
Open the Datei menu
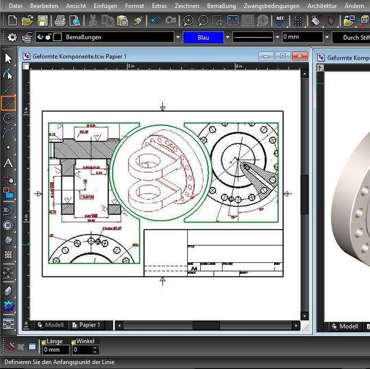coord(16,5)
